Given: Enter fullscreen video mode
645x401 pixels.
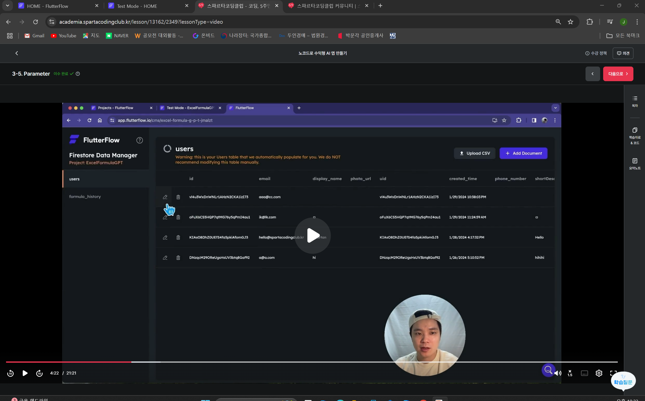Looking at the screenshot, I should 613,373.
